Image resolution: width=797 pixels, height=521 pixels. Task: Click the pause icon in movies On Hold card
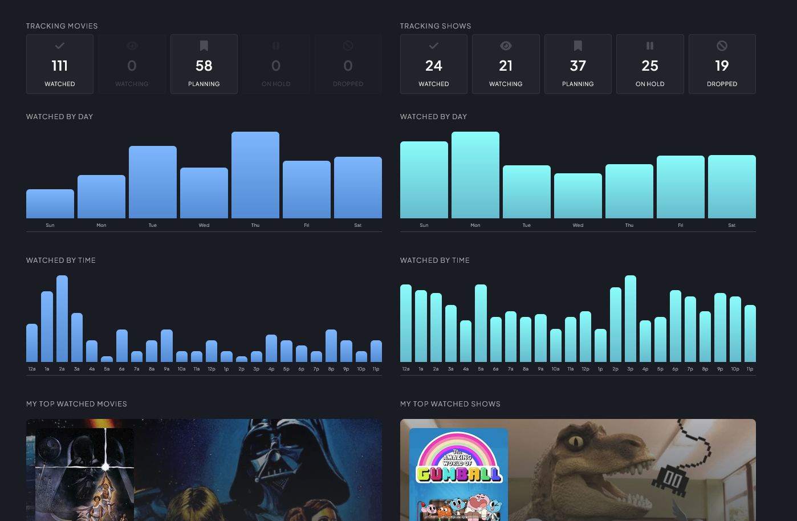coord(276,46)
